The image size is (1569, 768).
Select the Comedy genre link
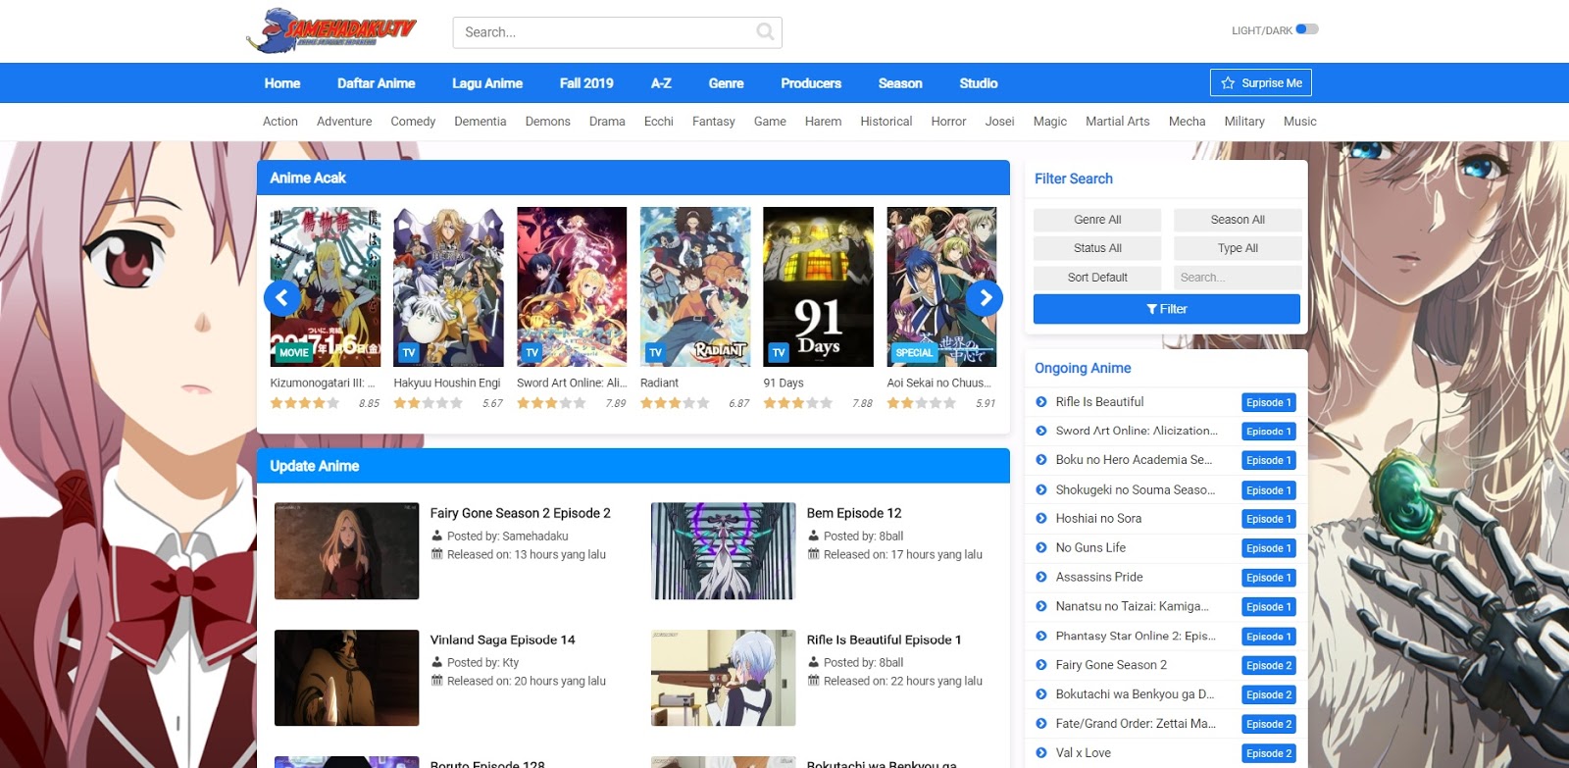[x=413, y=122]
